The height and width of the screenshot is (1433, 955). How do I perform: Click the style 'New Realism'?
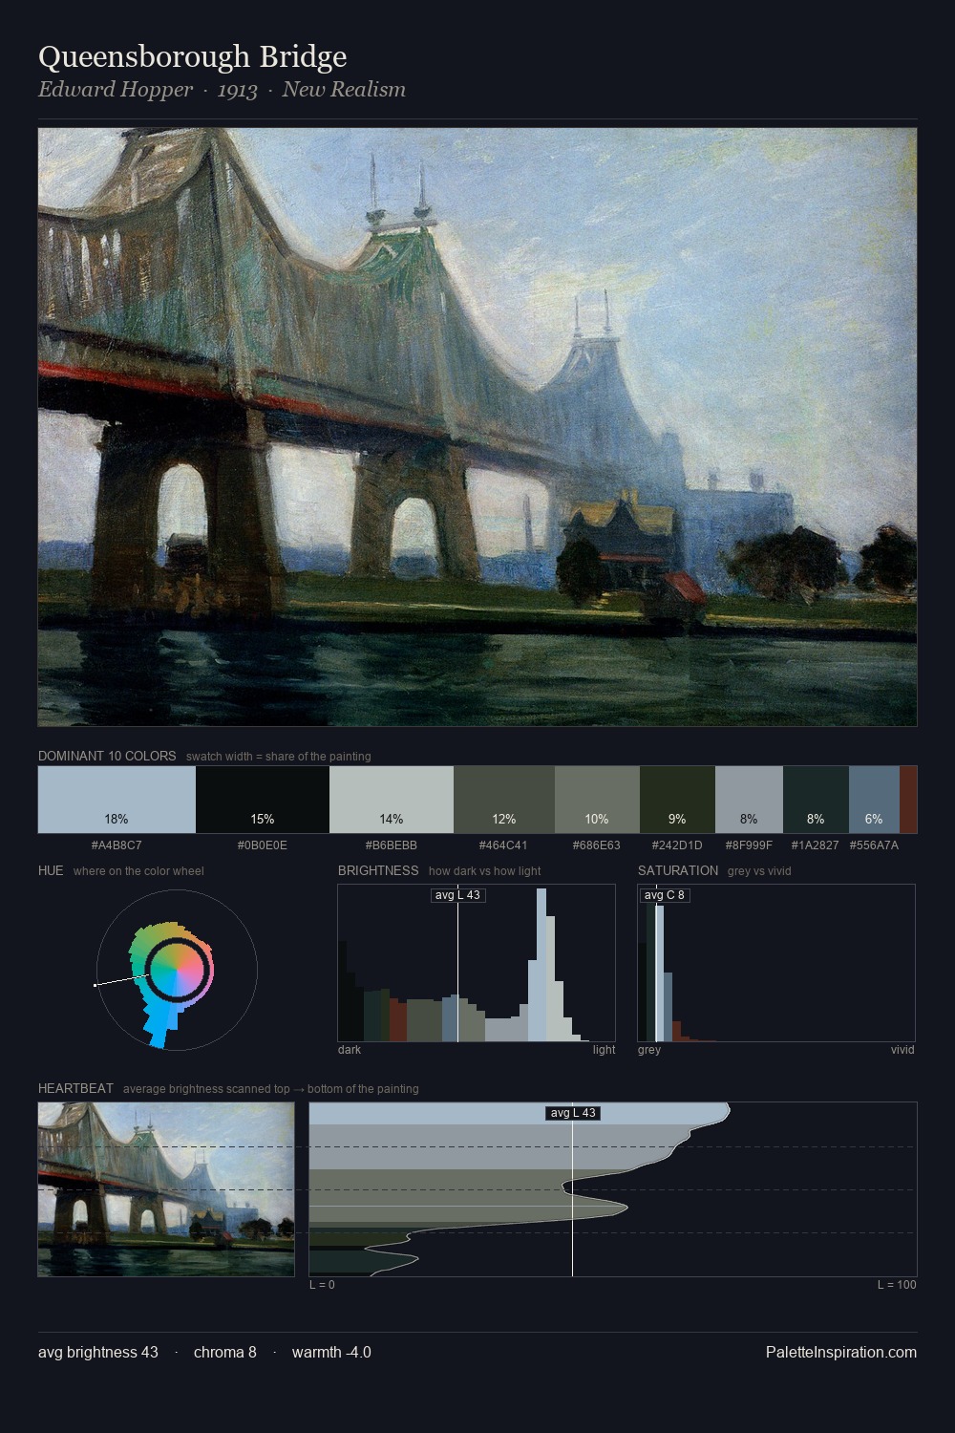pos(344,89)
